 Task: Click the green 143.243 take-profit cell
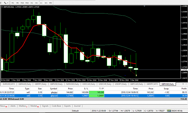coord(97,92)
